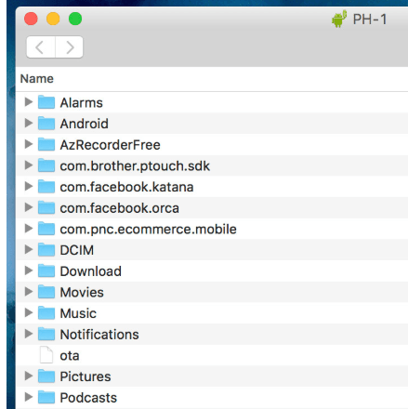Select the ota file icon
The image size is (408, 409).
tap(46, 355)
